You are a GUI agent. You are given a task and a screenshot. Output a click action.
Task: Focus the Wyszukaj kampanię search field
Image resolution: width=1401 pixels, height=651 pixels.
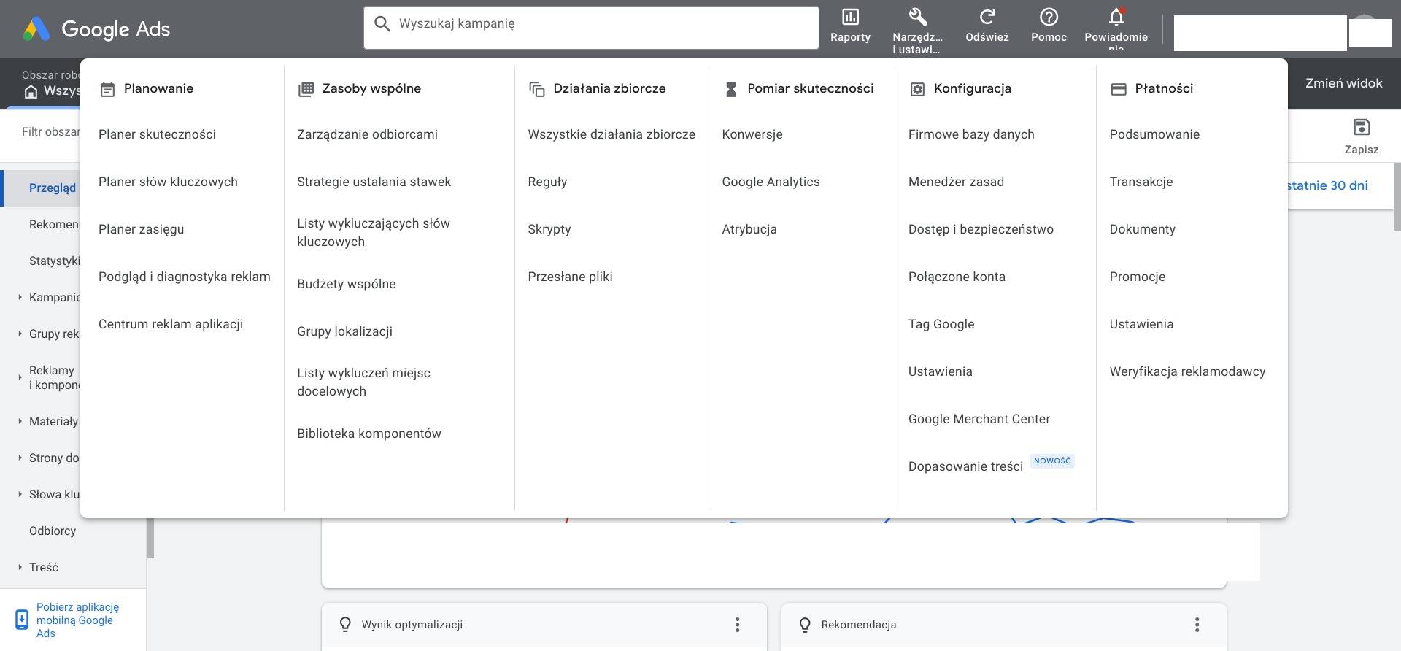tap(591, 28)
